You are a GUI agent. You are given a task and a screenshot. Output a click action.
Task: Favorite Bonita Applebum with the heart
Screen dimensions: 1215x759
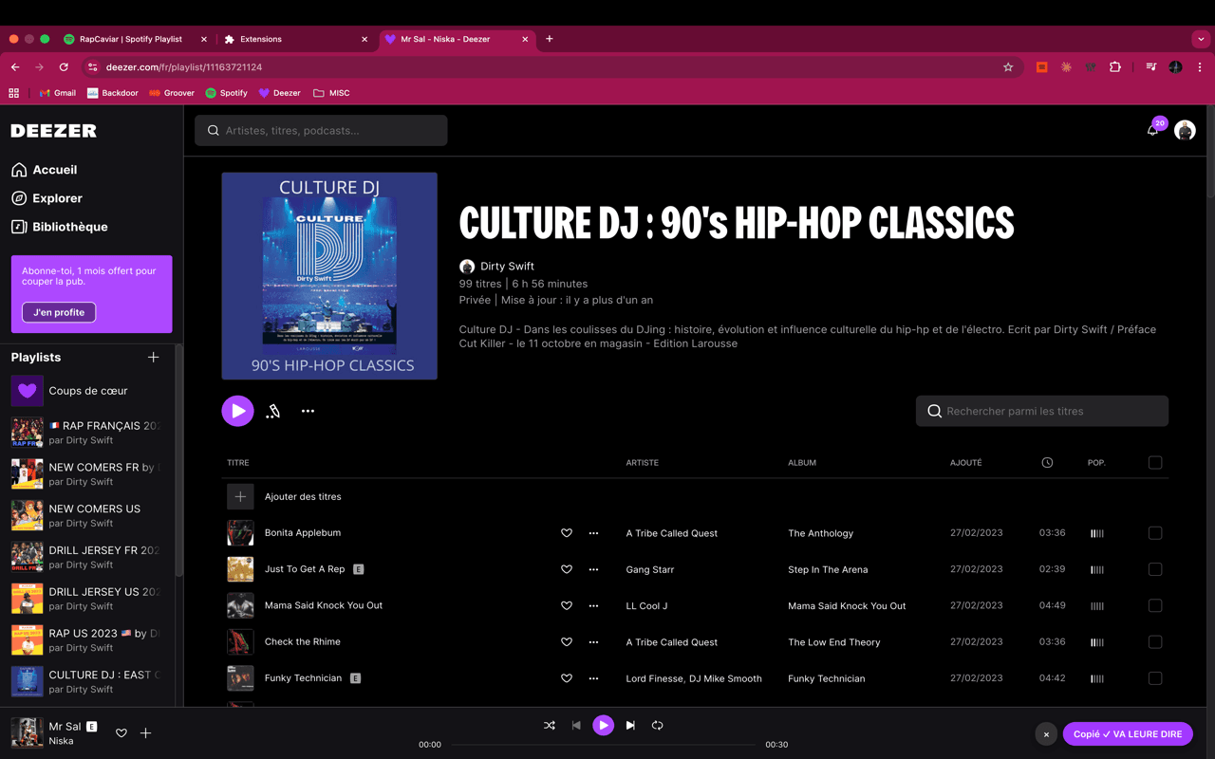tap(567, 533)
